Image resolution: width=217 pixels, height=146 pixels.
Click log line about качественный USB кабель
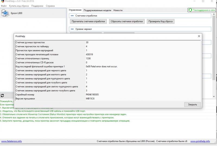(x=43, y=111)
